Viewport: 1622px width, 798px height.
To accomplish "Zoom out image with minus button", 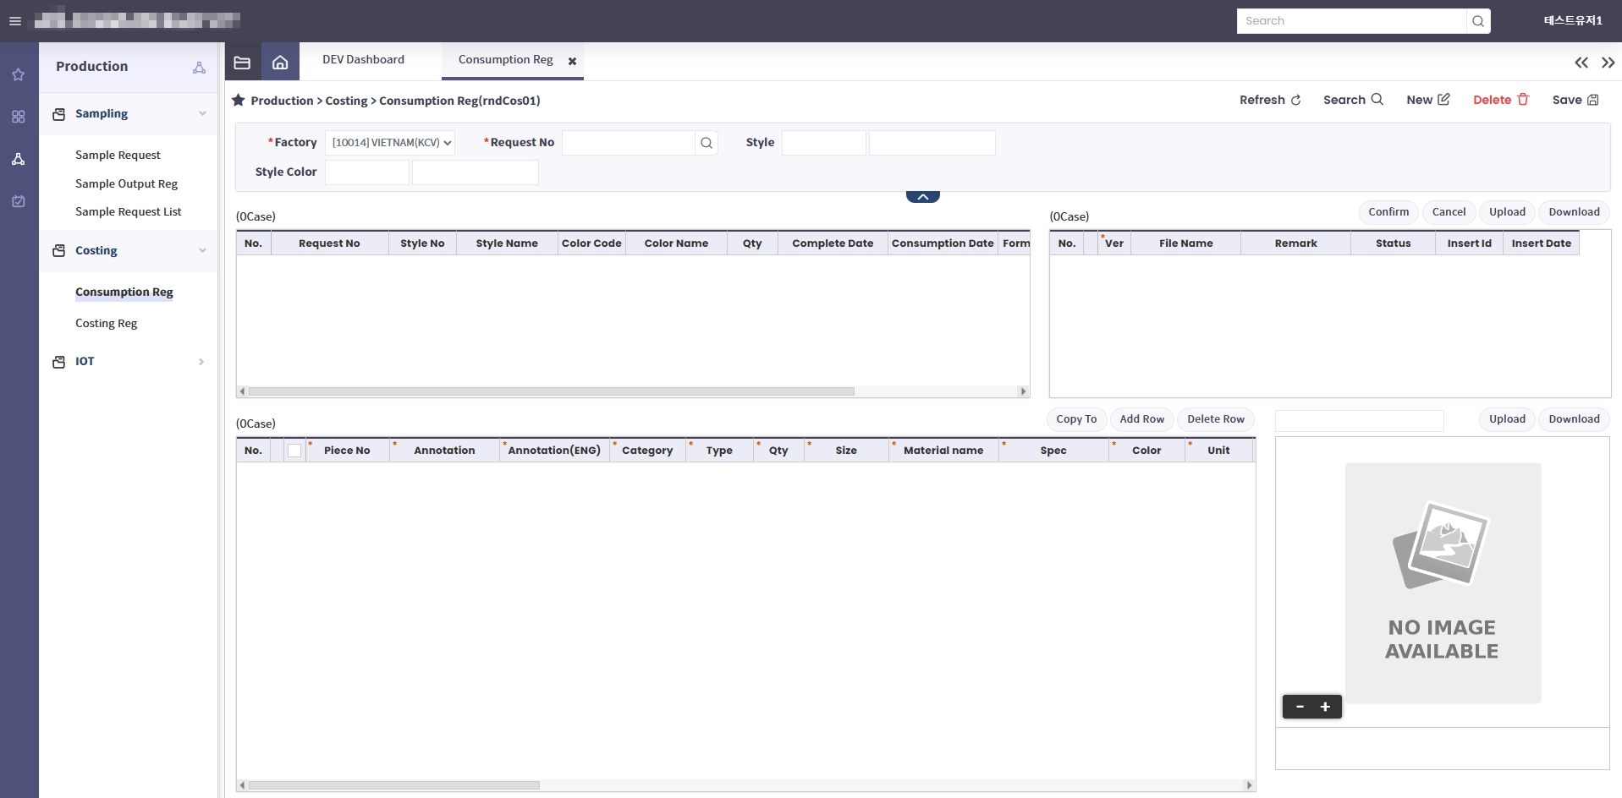I will click(1300, 707).
